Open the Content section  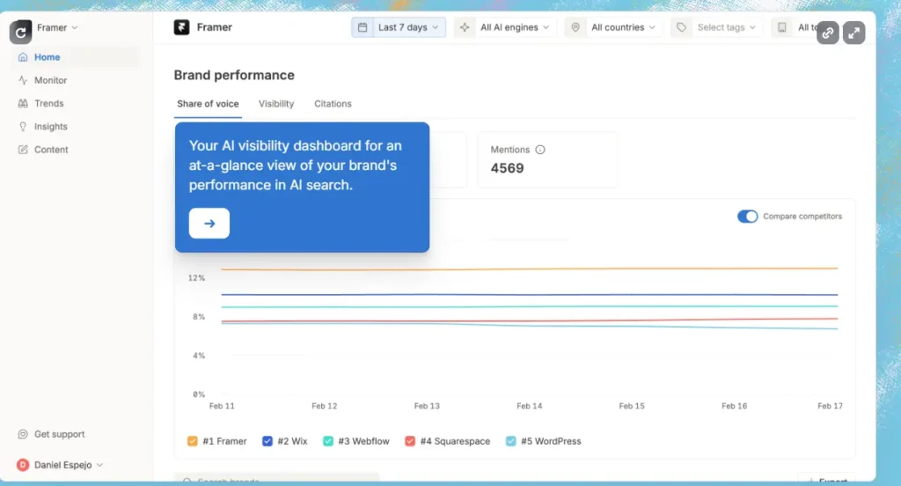pos(51,150)
